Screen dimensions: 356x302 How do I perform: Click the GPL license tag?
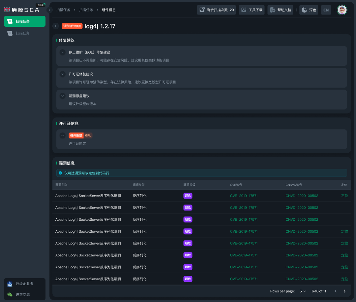coord(88,135)
